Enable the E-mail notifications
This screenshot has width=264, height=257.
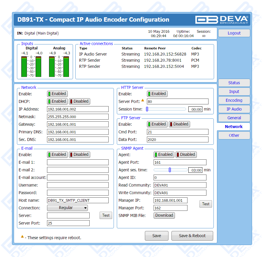click(57, 155)
